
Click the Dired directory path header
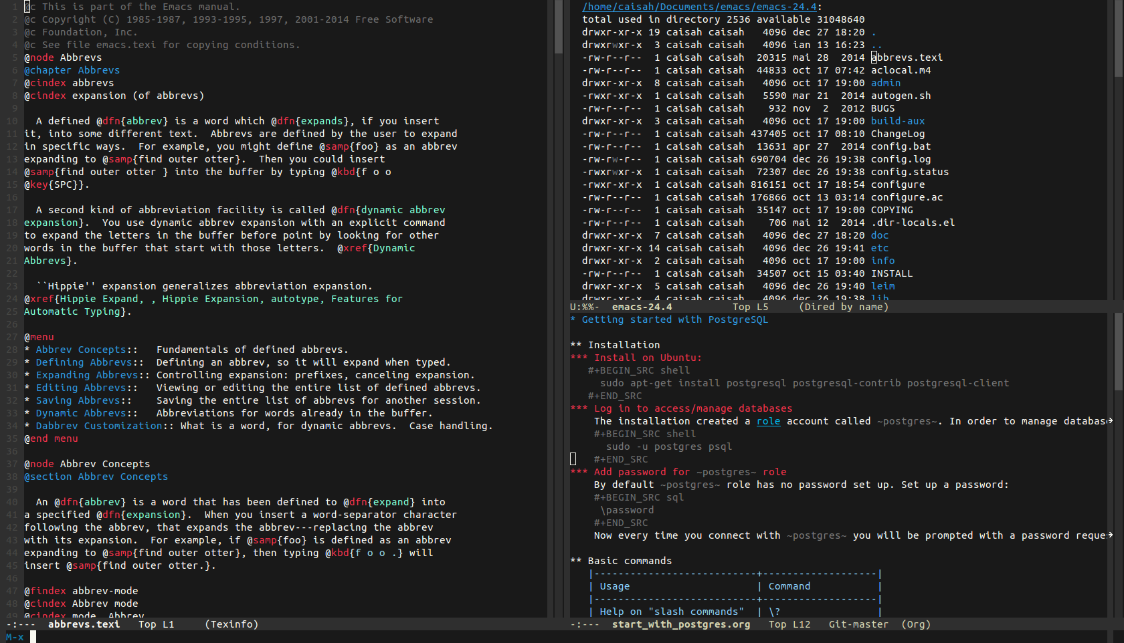(x=699, y=7)
